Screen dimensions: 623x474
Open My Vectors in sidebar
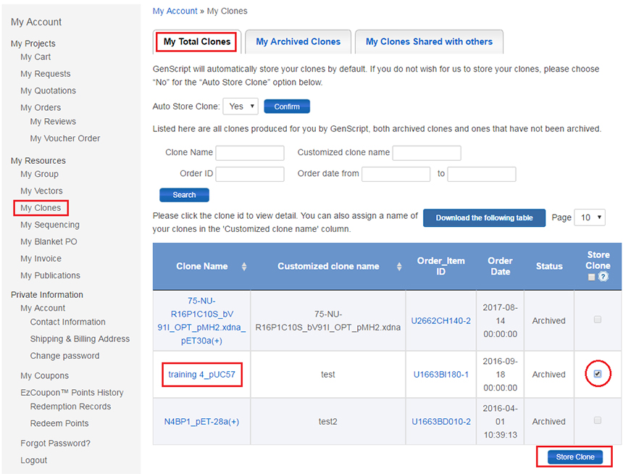click(x=41, y=191)
